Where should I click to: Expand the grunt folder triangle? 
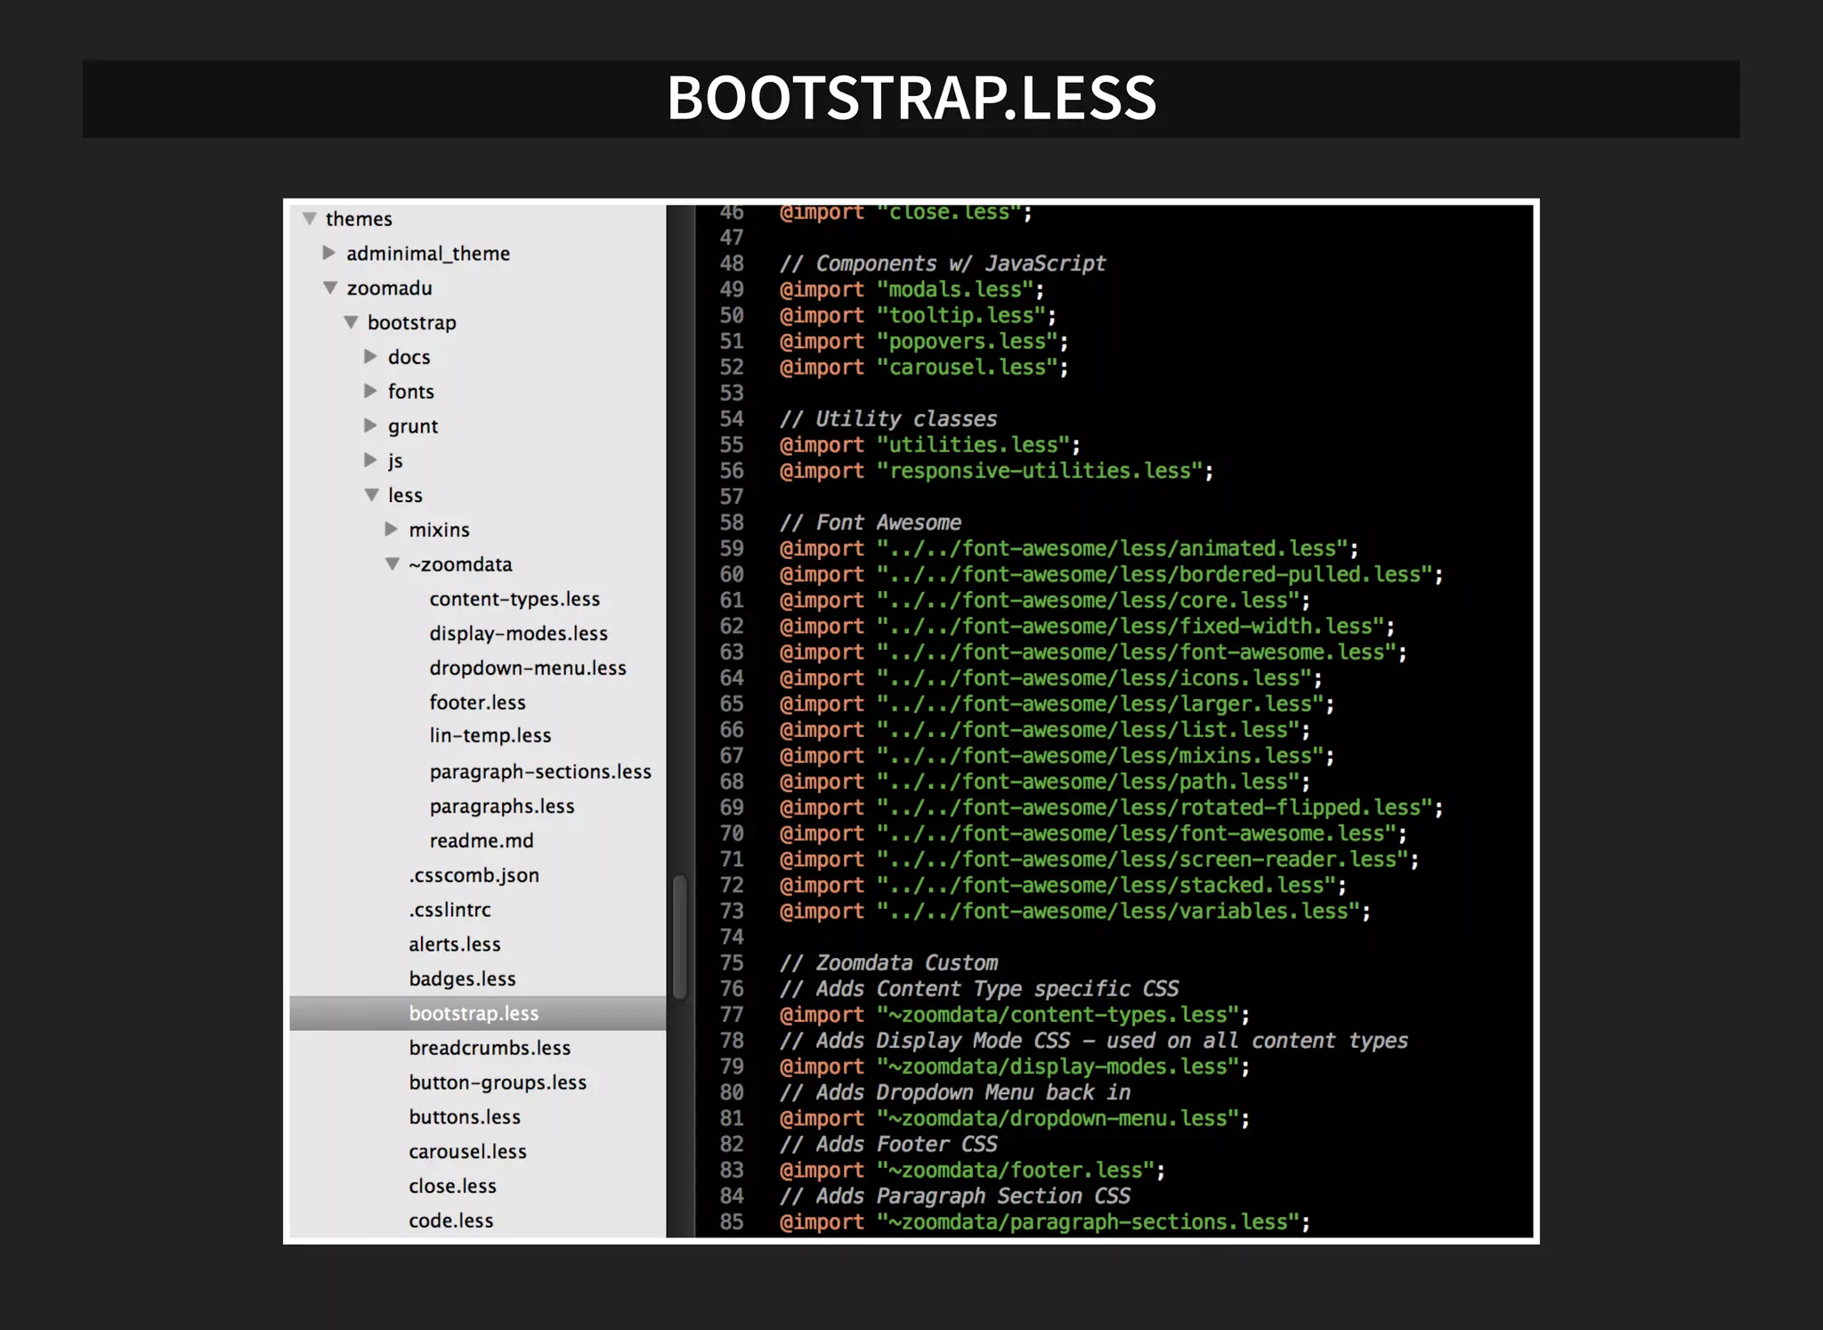coord(370,426)
